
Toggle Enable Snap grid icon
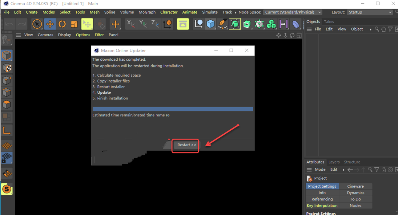click(7, 145)
